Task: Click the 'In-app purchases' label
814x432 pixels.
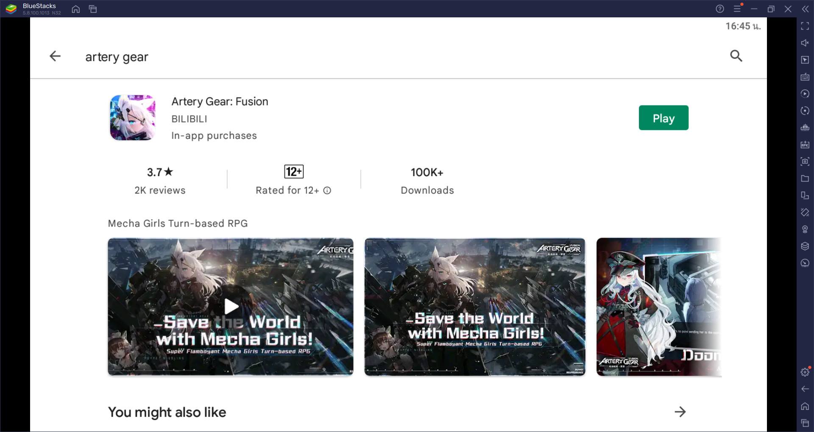Action: click(214, 136)
